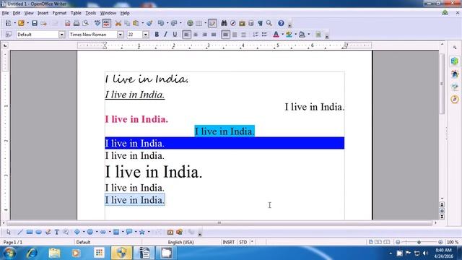Open OpenOffice Help icon
Screen dimensions: 462x260
coord(281,23)
